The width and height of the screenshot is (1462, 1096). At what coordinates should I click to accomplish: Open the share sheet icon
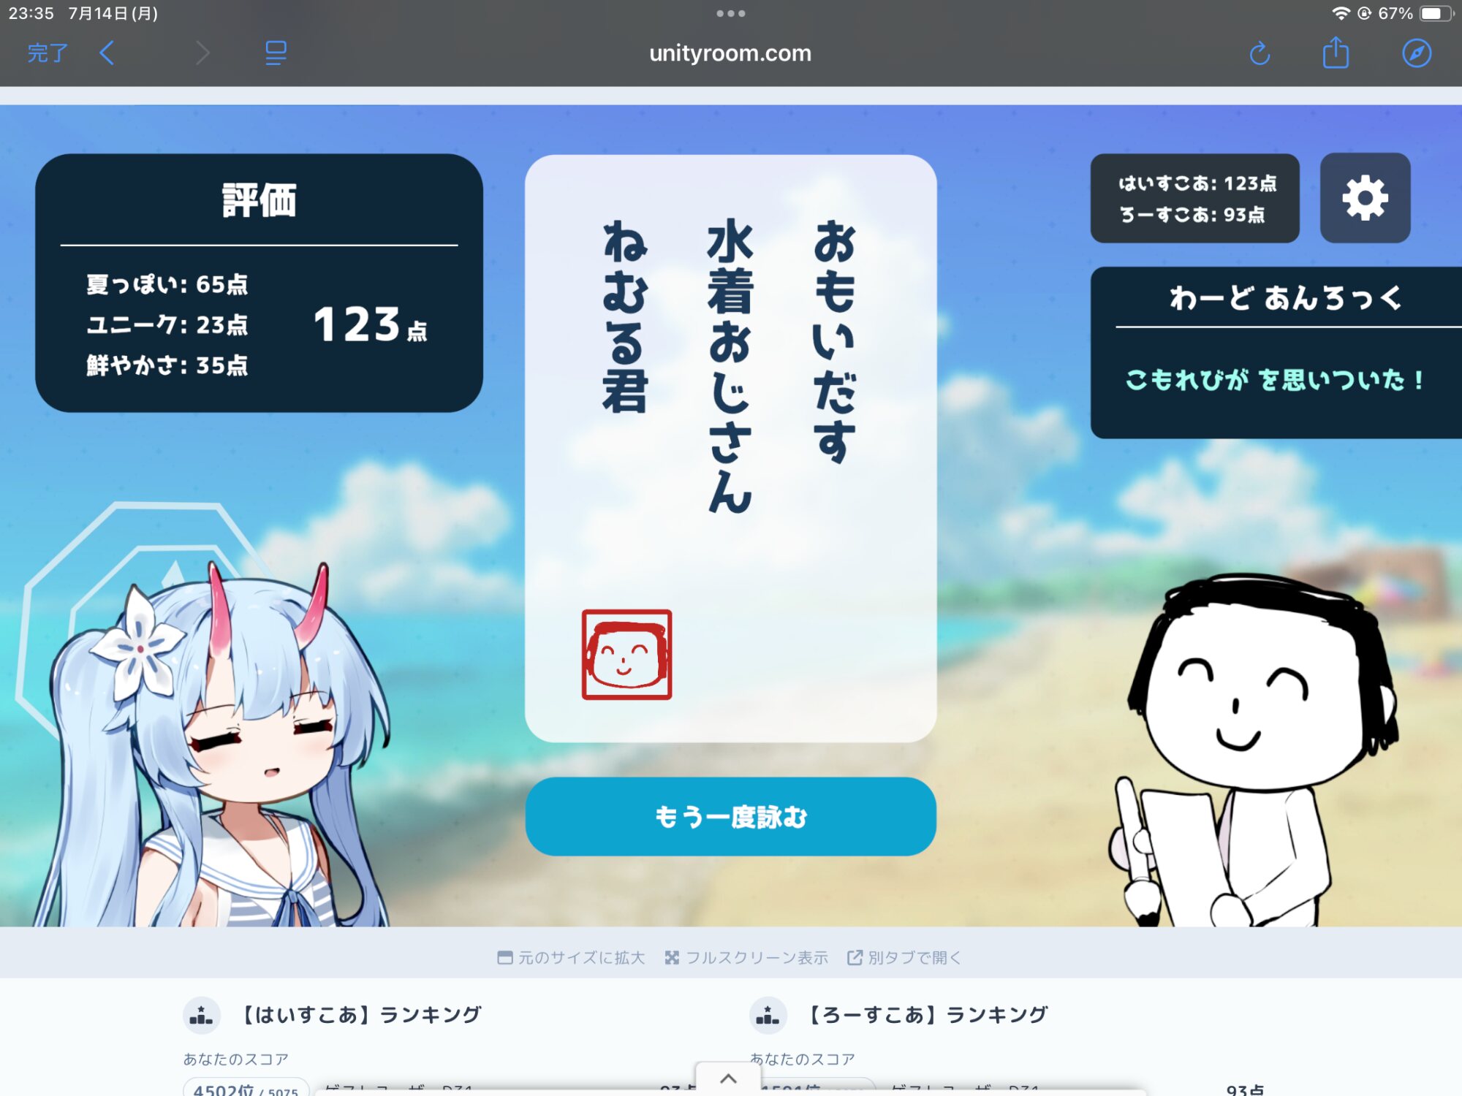point(1335,53)
